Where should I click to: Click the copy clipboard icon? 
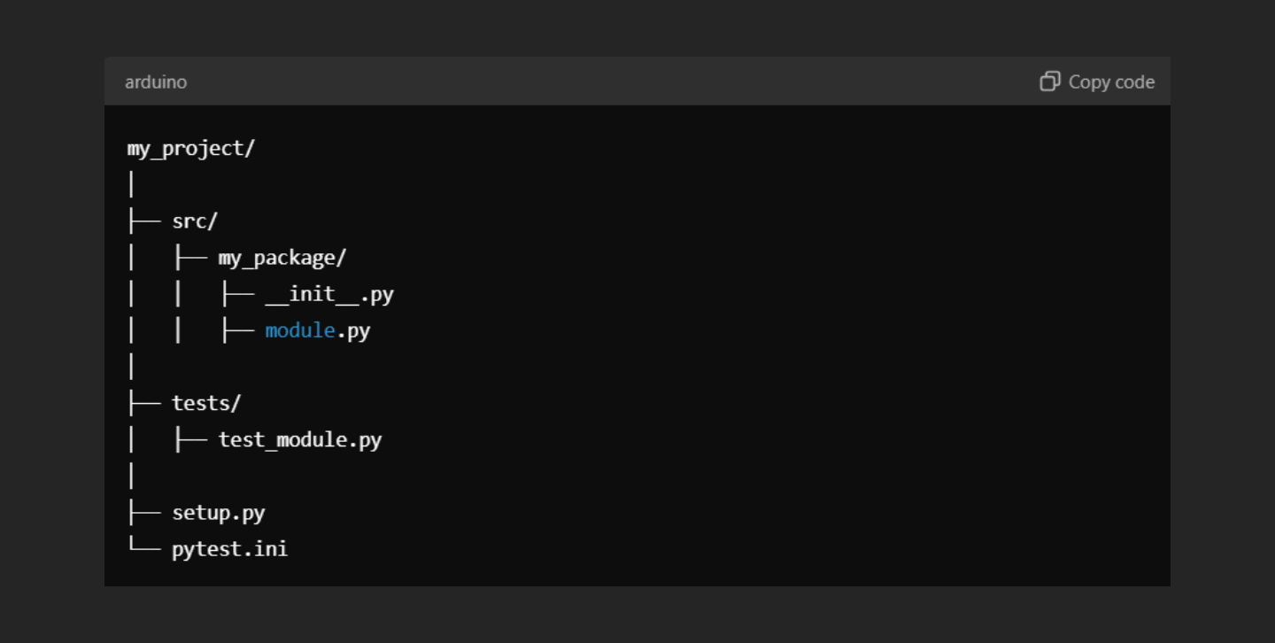(x=1049, y=81)
